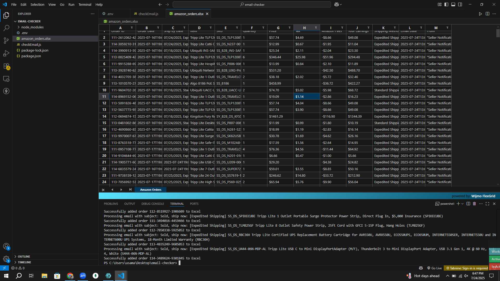Jump to first sheet navigation arrow
The width and height of the screenshot is (500, 281).
pos(103,190)
